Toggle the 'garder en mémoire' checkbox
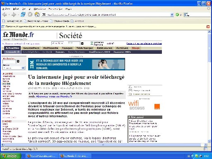212x159 pixels. tap(92, 43)
